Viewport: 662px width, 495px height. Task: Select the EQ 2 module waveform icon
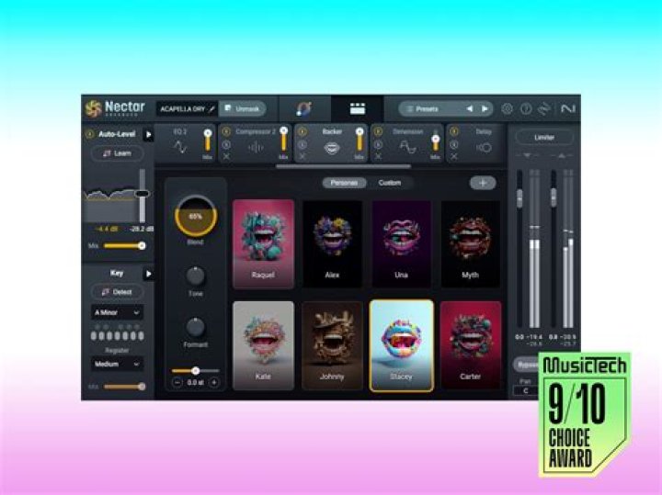[180, 147]
